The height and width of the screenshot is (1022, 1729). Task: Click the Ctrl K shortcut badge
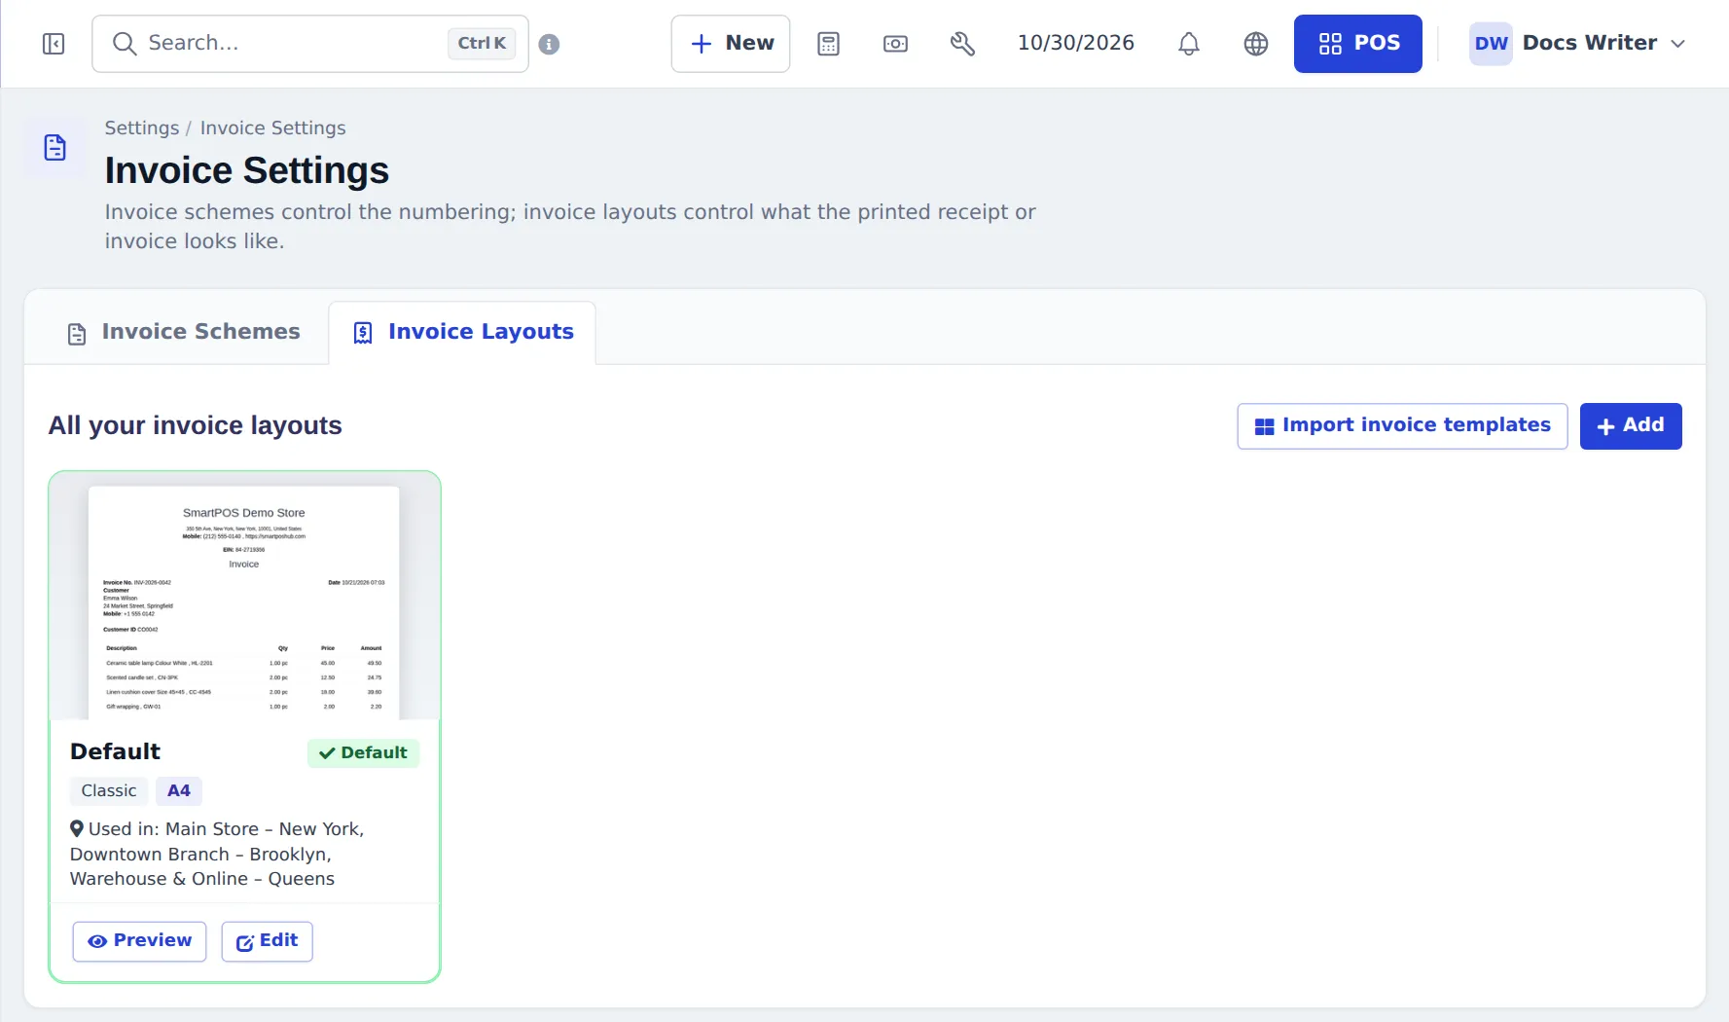pos(482,44)
